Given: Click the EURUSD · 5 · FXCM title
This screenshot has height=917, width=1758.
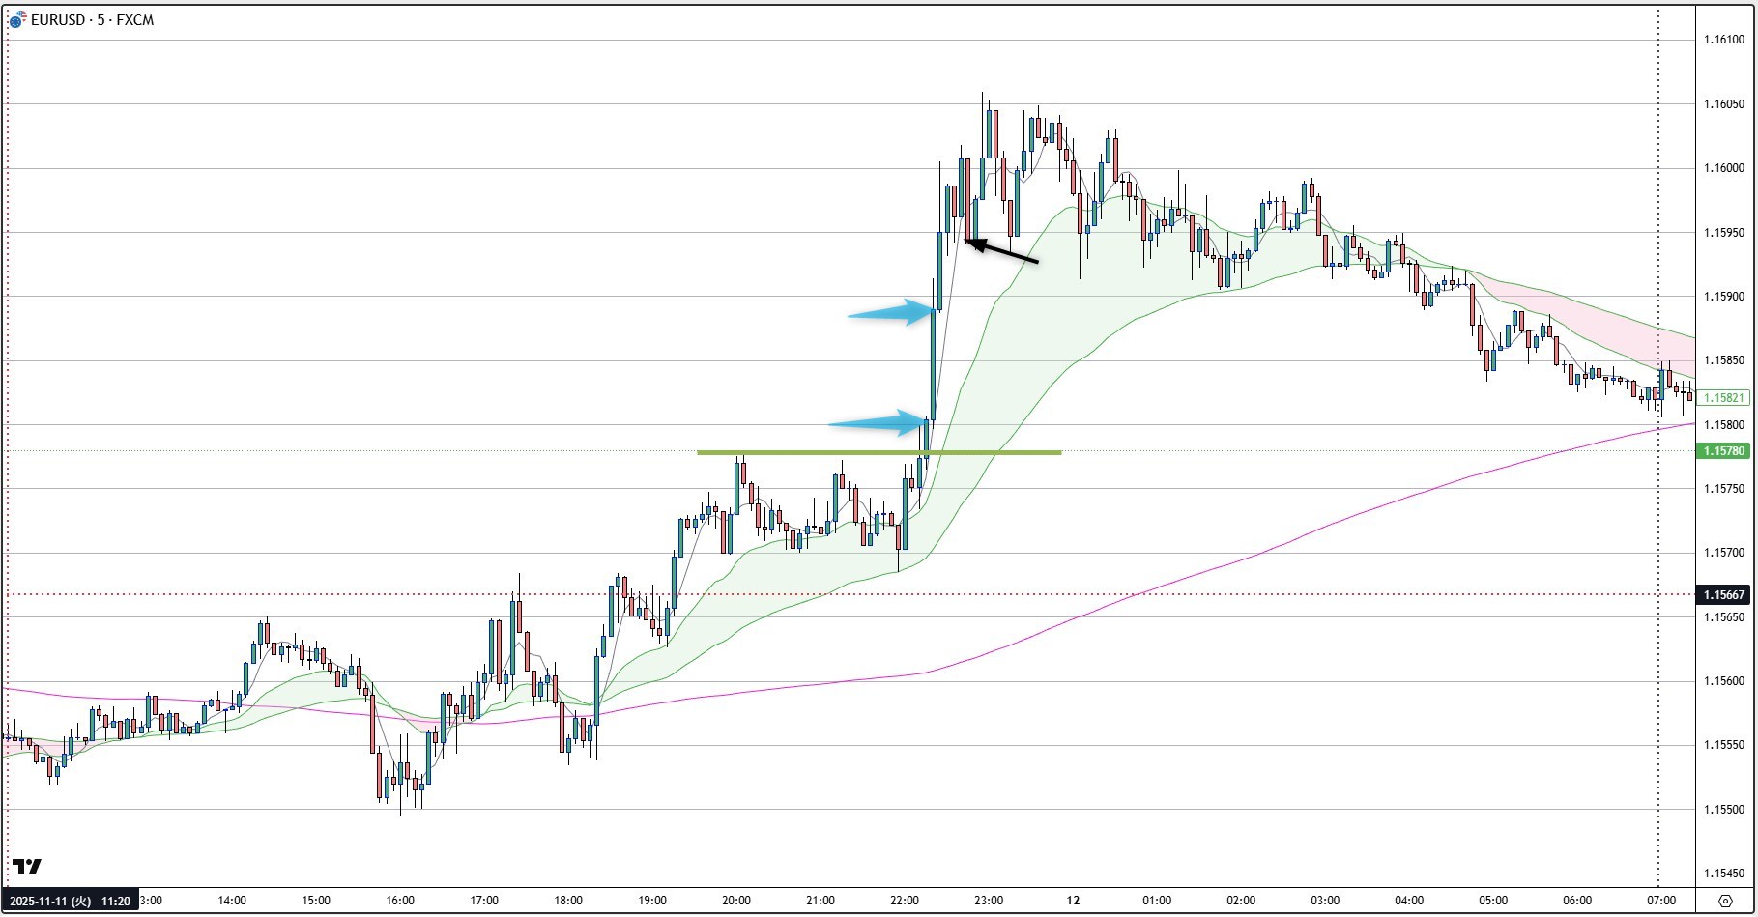Looking at the screenshot, I should [x=92, y=20].
